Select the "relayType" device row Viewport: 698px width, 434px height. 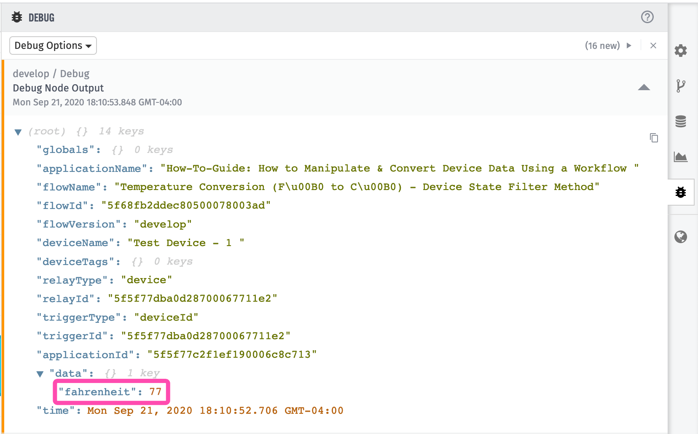point(104,280)
